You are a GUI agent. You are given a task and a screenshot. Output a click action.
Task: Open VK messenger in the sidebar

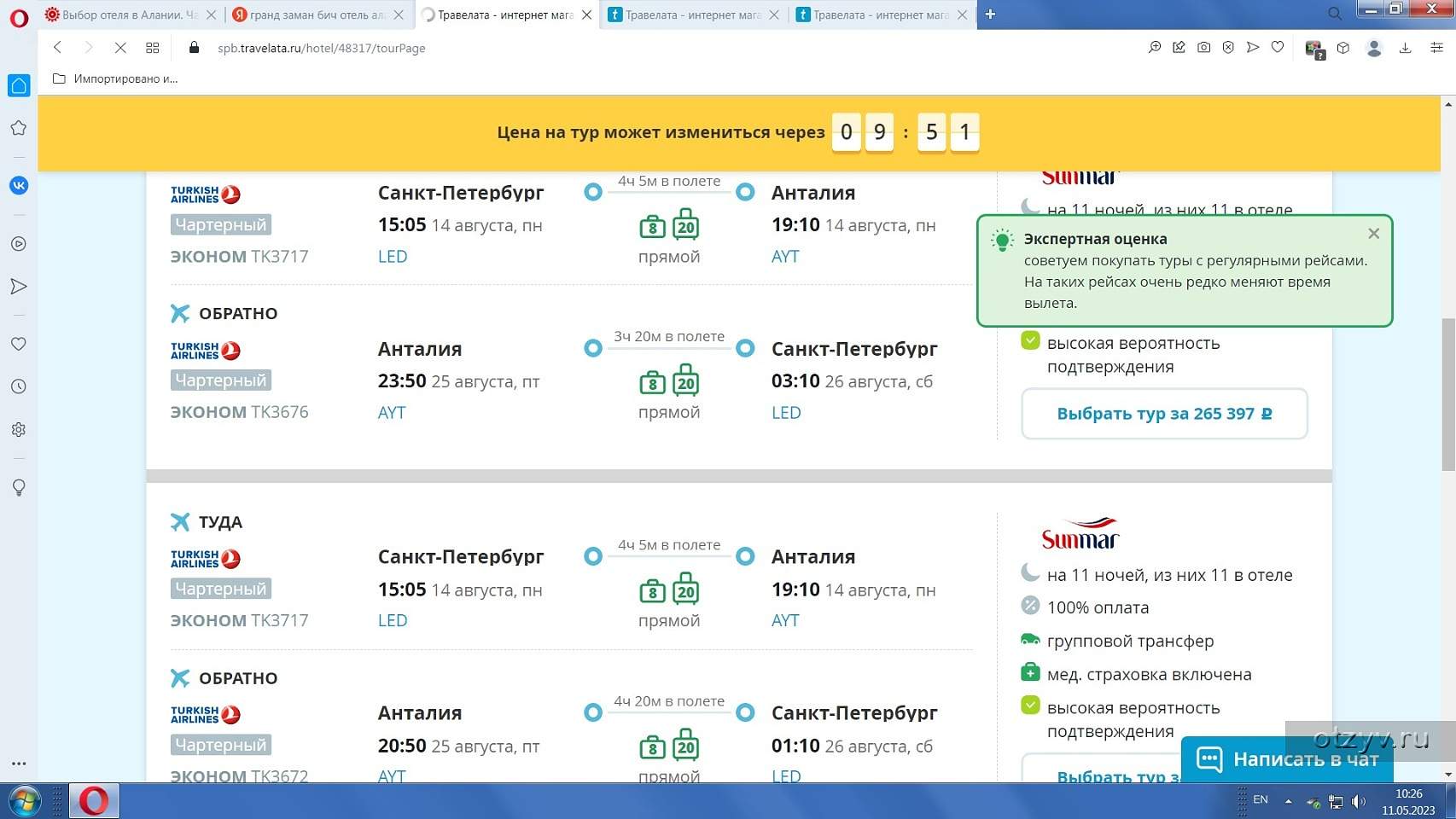[x=19, y=185]
